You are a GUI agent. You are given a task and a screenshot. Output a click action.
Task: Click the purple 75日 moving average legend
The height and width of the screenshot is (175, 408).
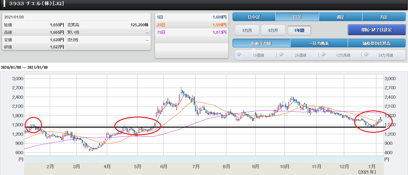(191, 32)
